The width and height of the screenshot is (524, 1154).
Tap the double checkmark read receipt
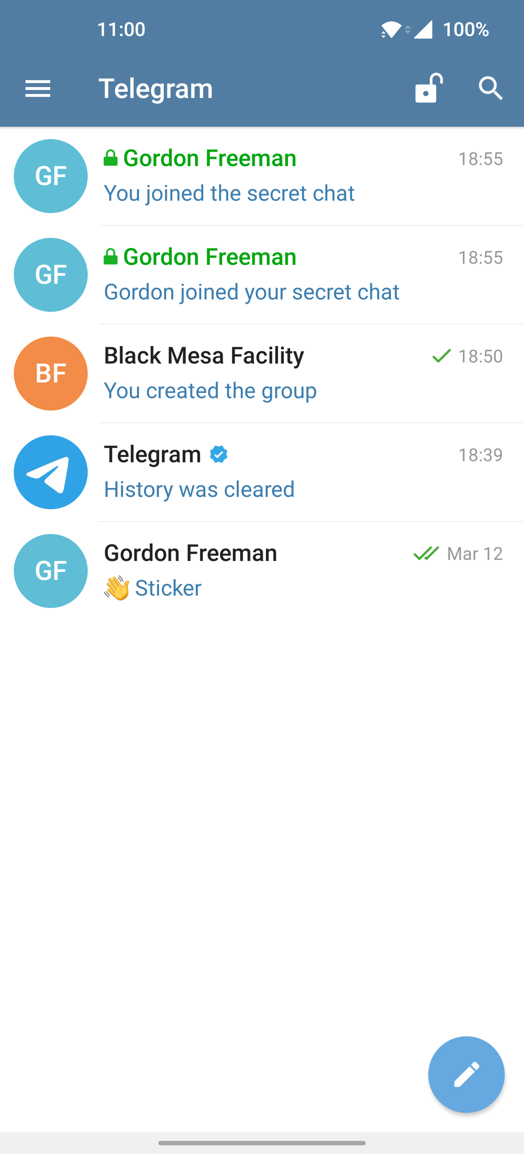point(426,553)
